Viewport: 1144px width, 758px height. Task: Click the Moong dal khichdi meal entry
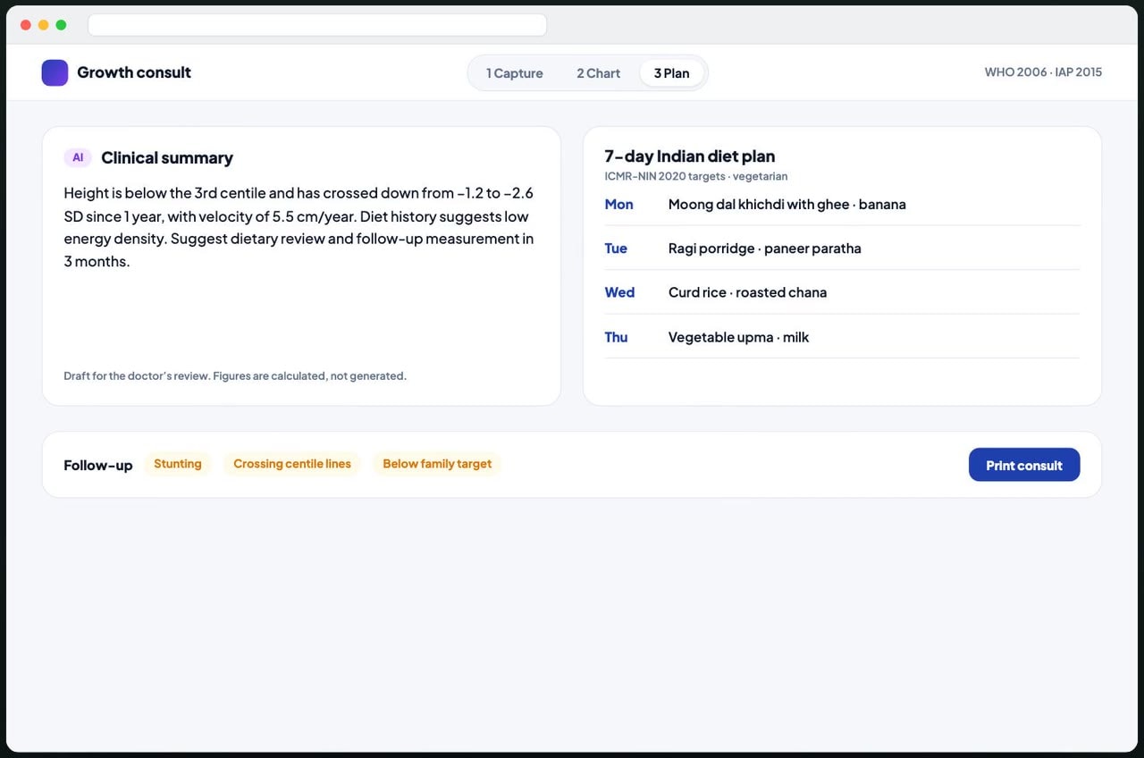787,205
